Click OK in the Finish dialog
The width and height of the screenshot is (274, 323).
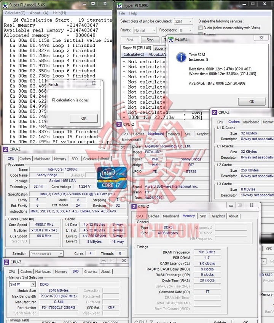click(84, 118)
